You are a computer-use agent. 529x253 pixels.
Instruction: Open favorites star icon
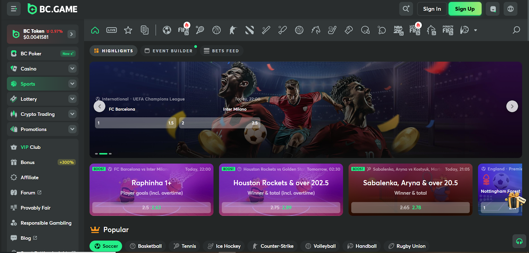(128, 30)
